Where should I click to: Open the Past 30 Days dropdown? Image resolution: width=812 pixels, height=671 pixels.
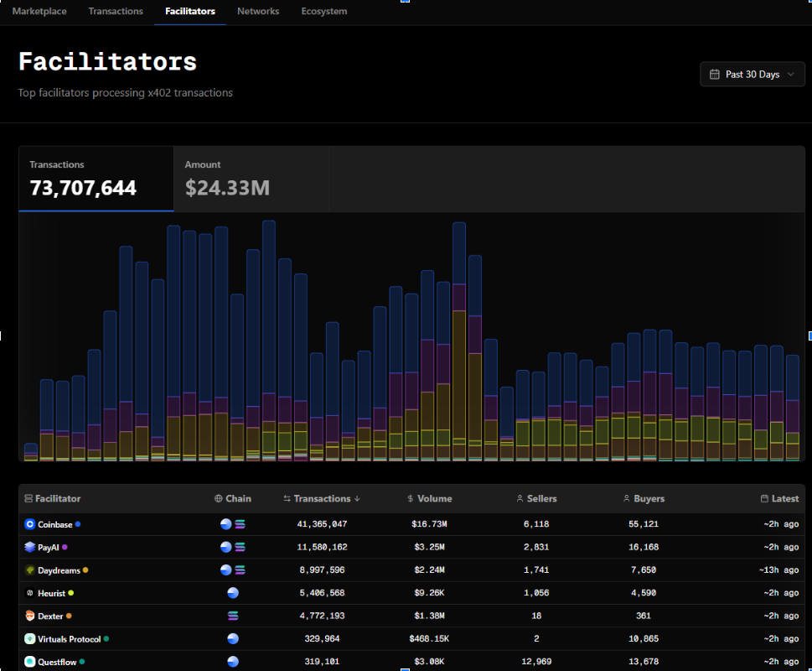pyautogui.click(x=752, y=75)
